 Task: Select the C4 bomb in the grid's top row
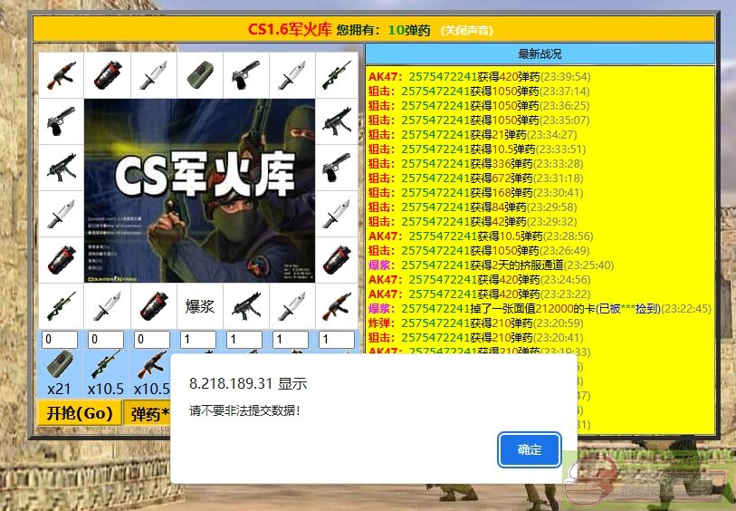[199, 75]
